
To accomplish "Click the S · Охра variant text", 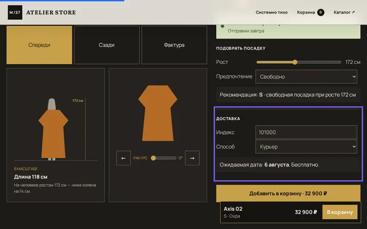I will coord(232,216).
